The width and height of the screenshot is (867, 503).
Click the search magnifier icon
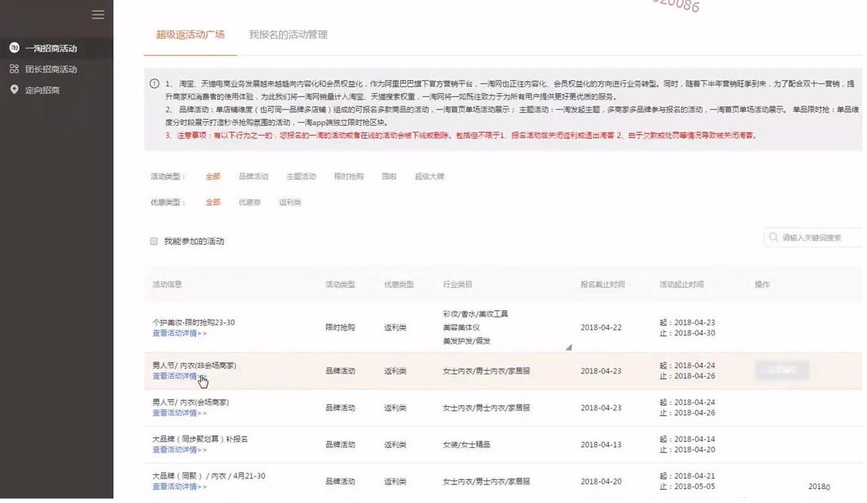775,237
